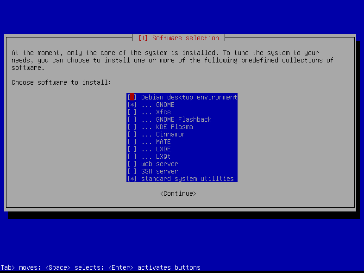Enable the Cinnamon desktop checkbox

point(132,134)
